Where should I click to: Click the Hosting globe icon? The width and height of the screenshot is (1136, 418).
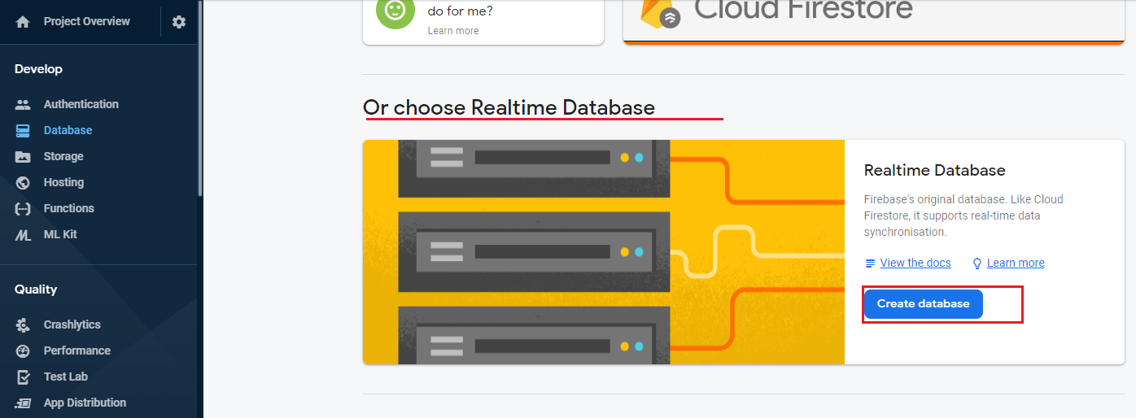coord(23,182)
